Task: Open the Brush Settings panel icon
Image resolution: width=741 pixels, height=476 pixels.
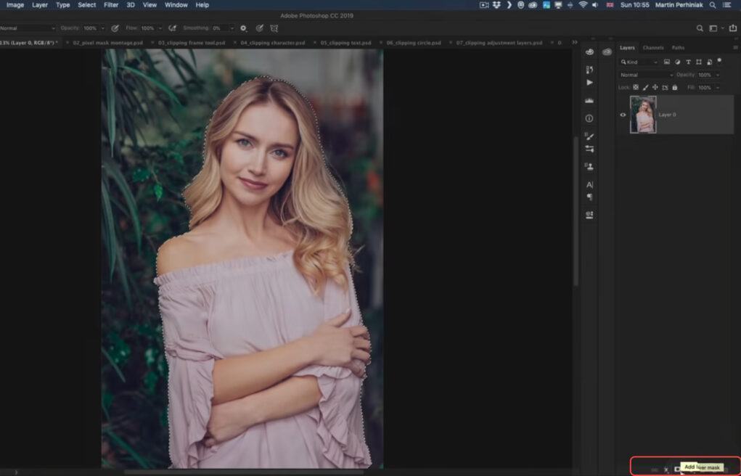Action: pos(589,149)
